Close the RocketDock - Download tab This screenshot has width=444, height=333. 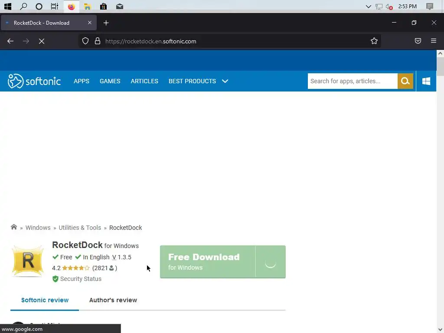(x=90, y=23)
